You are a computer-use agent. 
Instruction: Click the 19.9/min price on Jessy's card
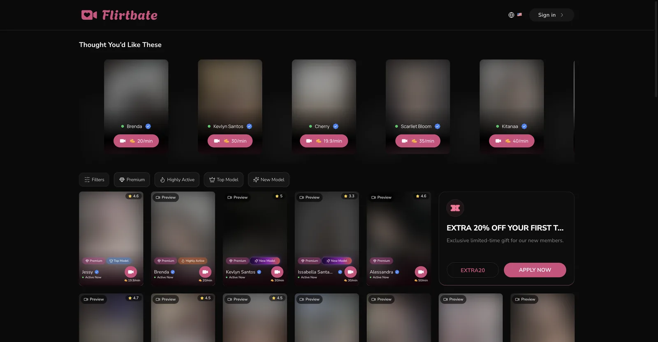[x=132, y=280]
